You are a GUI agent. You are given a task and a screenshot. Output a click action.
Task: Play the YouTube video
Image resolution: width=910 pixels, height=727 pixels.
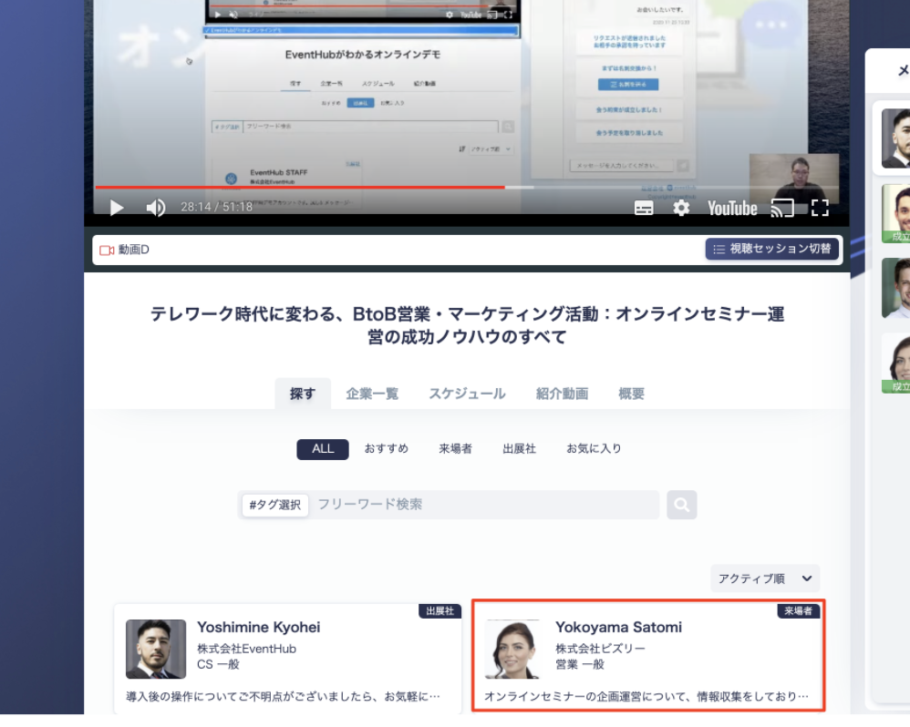tap(117, 208)
